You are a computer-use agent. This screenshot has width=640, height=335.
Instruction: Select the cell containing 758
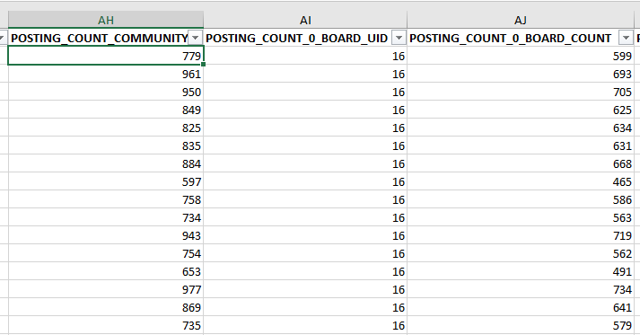coord(106,199)
